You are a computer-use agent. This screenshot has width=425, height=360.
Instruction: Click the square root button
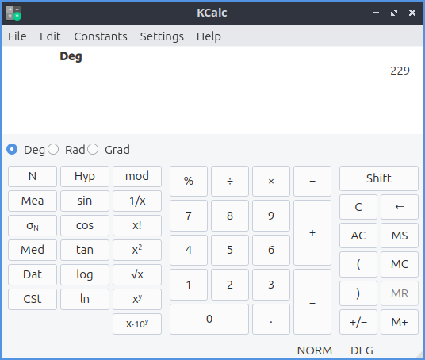(137, 274)
